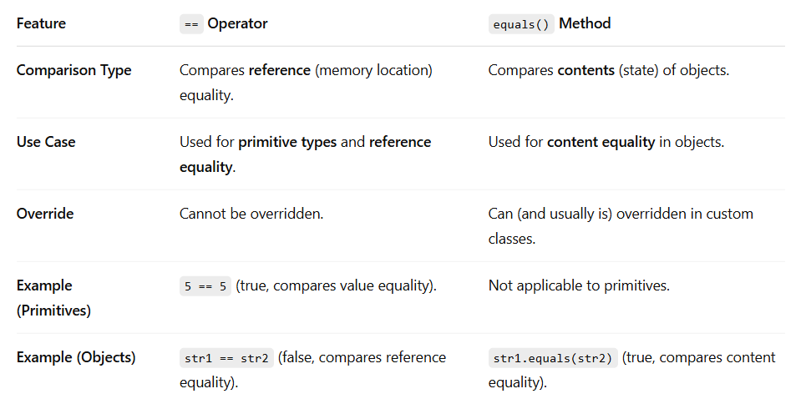Select the "Comparison Type" row label
The height and width of the screenshot is (409, 806).
click(74, 70)
